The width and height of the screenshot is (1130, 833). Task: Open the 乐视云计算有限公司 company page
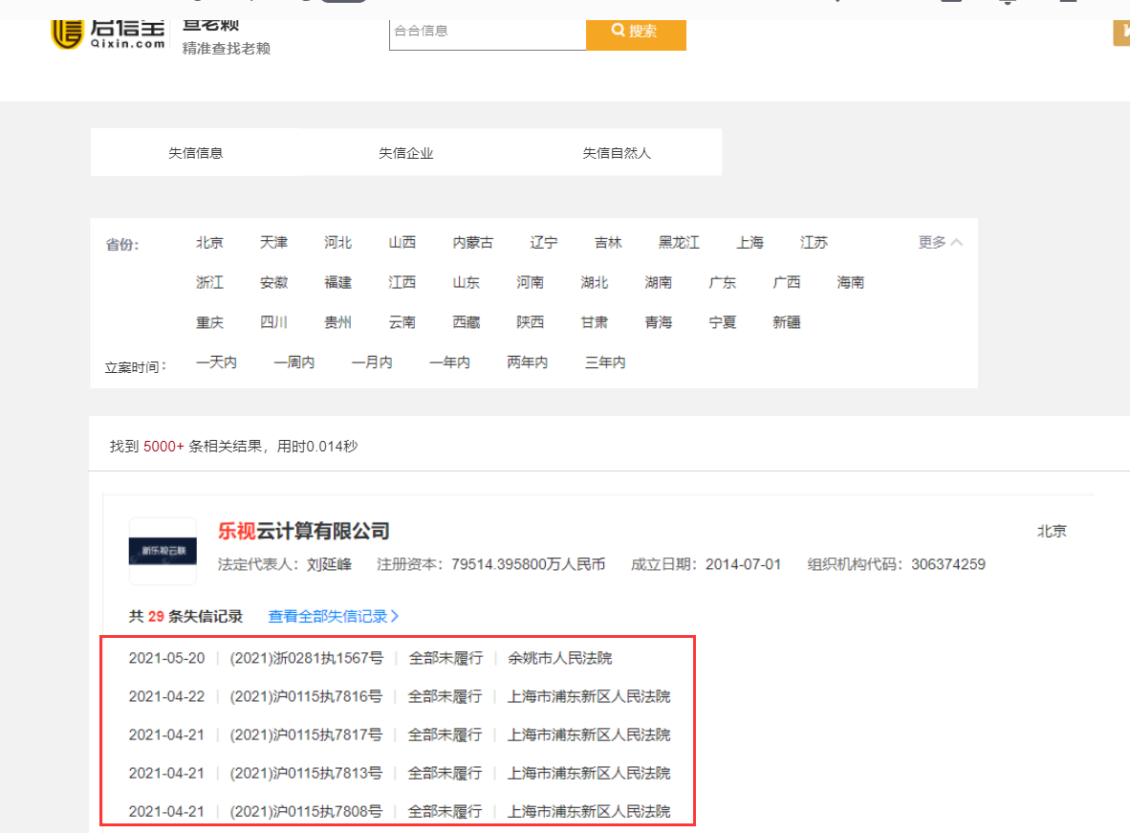point(303,532)
